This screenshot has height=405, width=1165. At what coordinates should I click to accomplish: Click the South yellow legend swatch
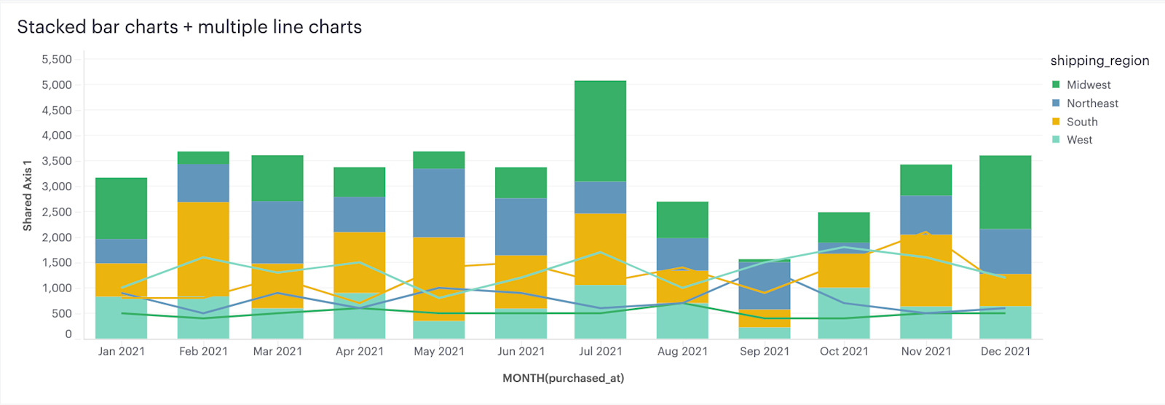[x=1056, y=122]
